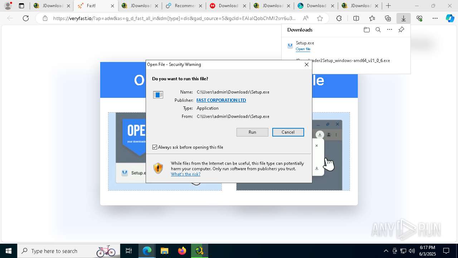The height and width of the screenshot is (258, 458).
Task: Click the taskbar search box
Action: tap(69, 251)
